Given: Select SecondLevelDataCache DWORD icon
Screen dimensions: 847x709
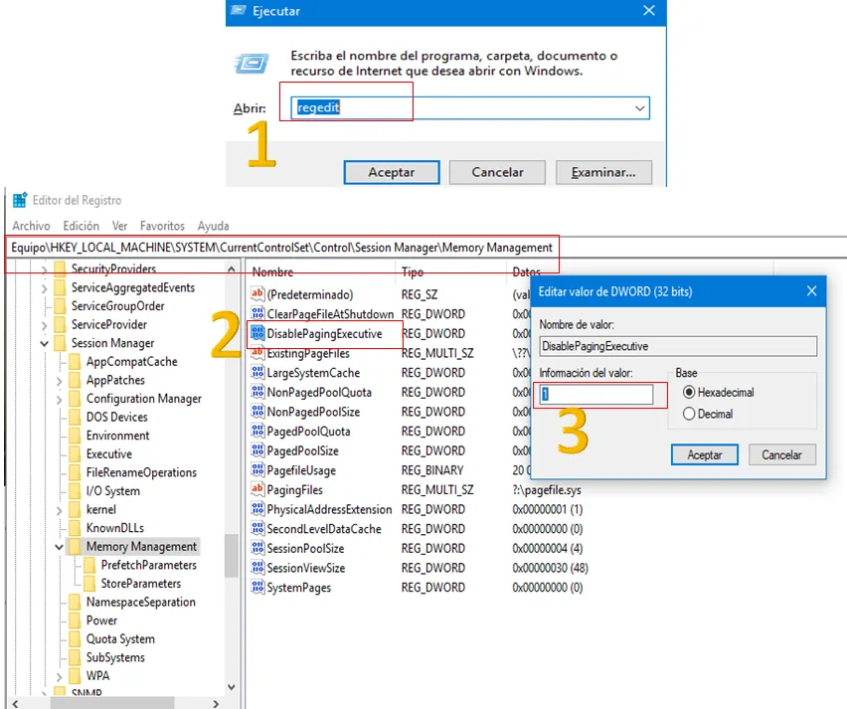Looking at the screenshot, I should coord(257,528).
